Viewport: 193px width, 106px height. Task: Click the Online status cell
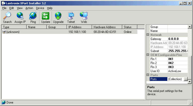(128, 32)
